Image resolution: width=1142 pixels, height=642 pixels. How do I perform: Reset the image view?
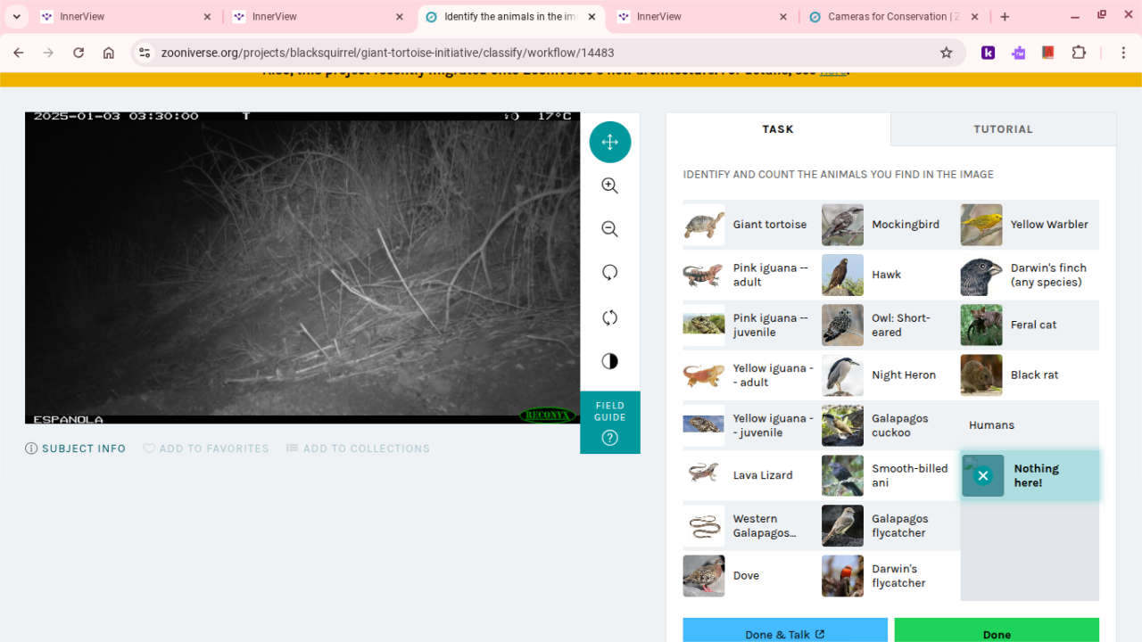pyautogui.click(x=610, y=317)
